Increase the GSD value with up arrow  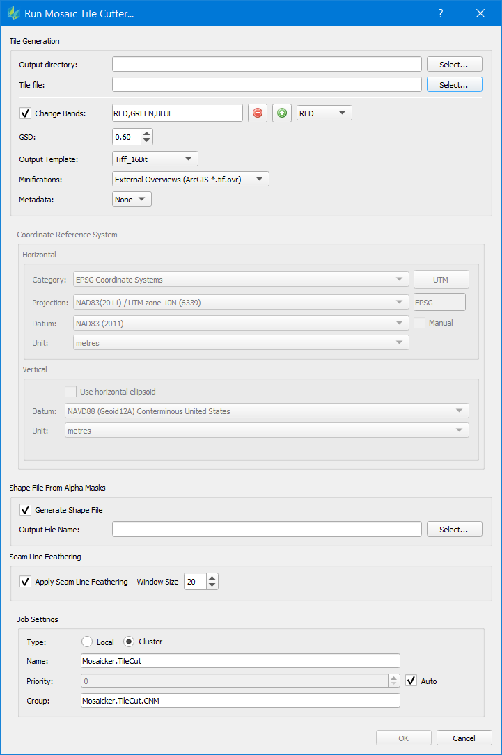coord(147,133)
